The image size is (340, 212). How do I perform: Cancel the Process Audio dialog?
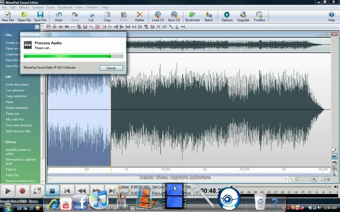[111, 68]
